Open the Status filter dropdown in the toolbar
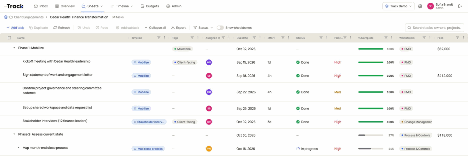Image resolution: width=468 pixels, height=156 pixels. [203, 28]
